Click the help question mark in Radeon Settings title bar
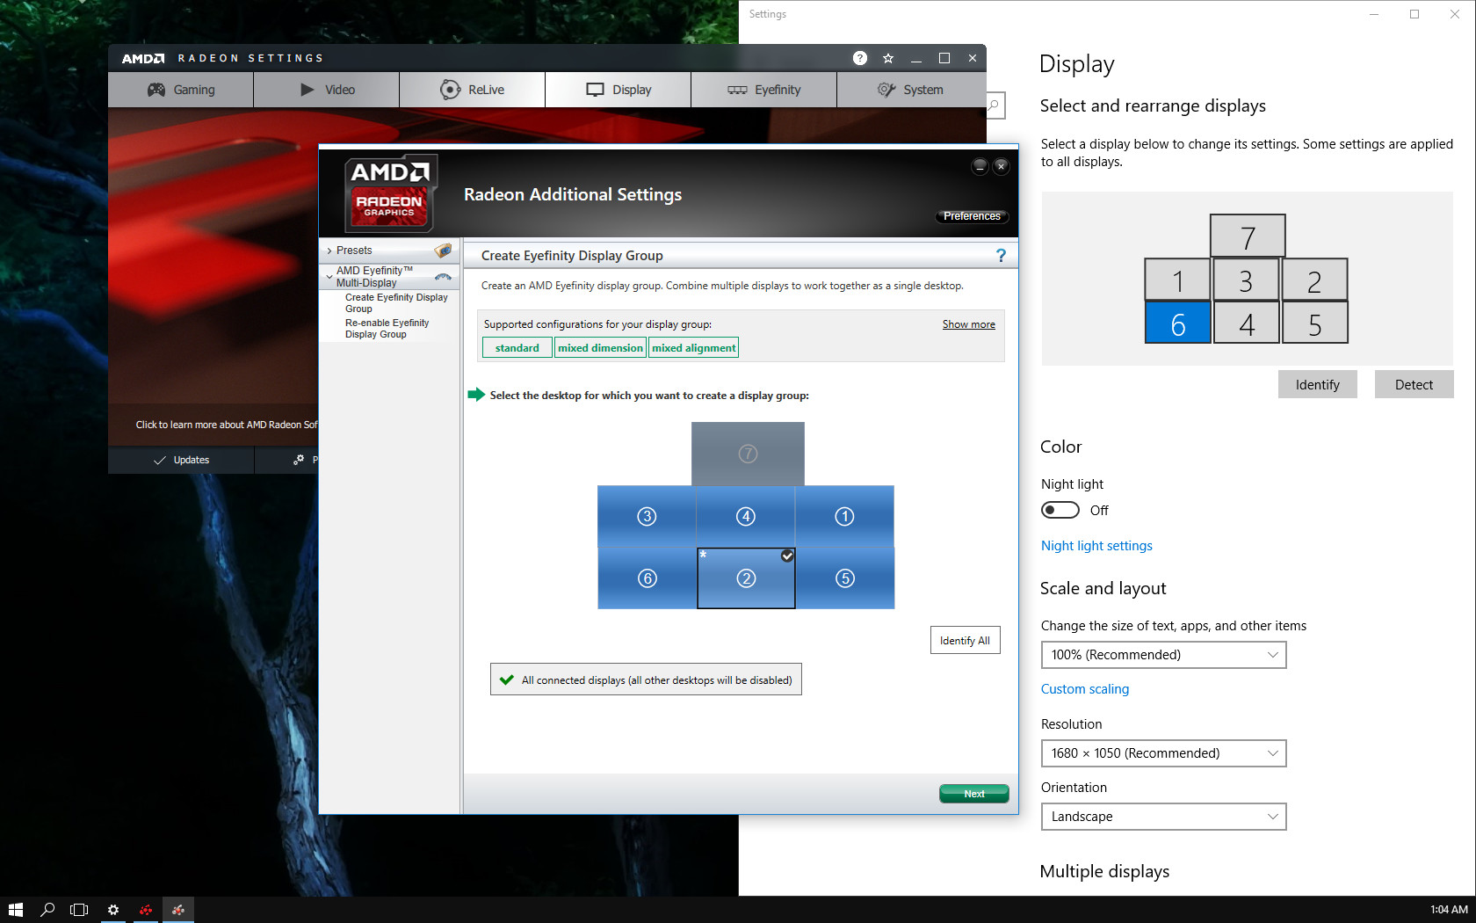This screenshot has height=923, width=1476. (859, 58)
